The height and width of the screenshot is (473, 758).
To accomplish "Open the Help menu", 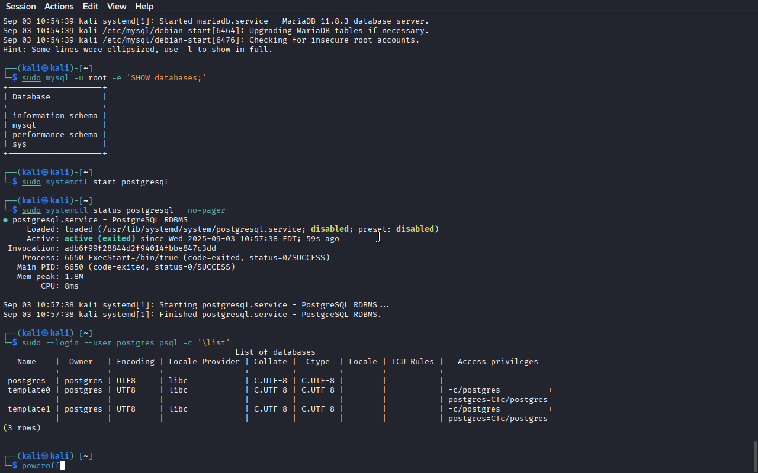I will point(144,7).
